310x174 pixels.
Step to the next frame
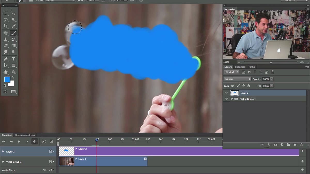(x=27, y=141)
